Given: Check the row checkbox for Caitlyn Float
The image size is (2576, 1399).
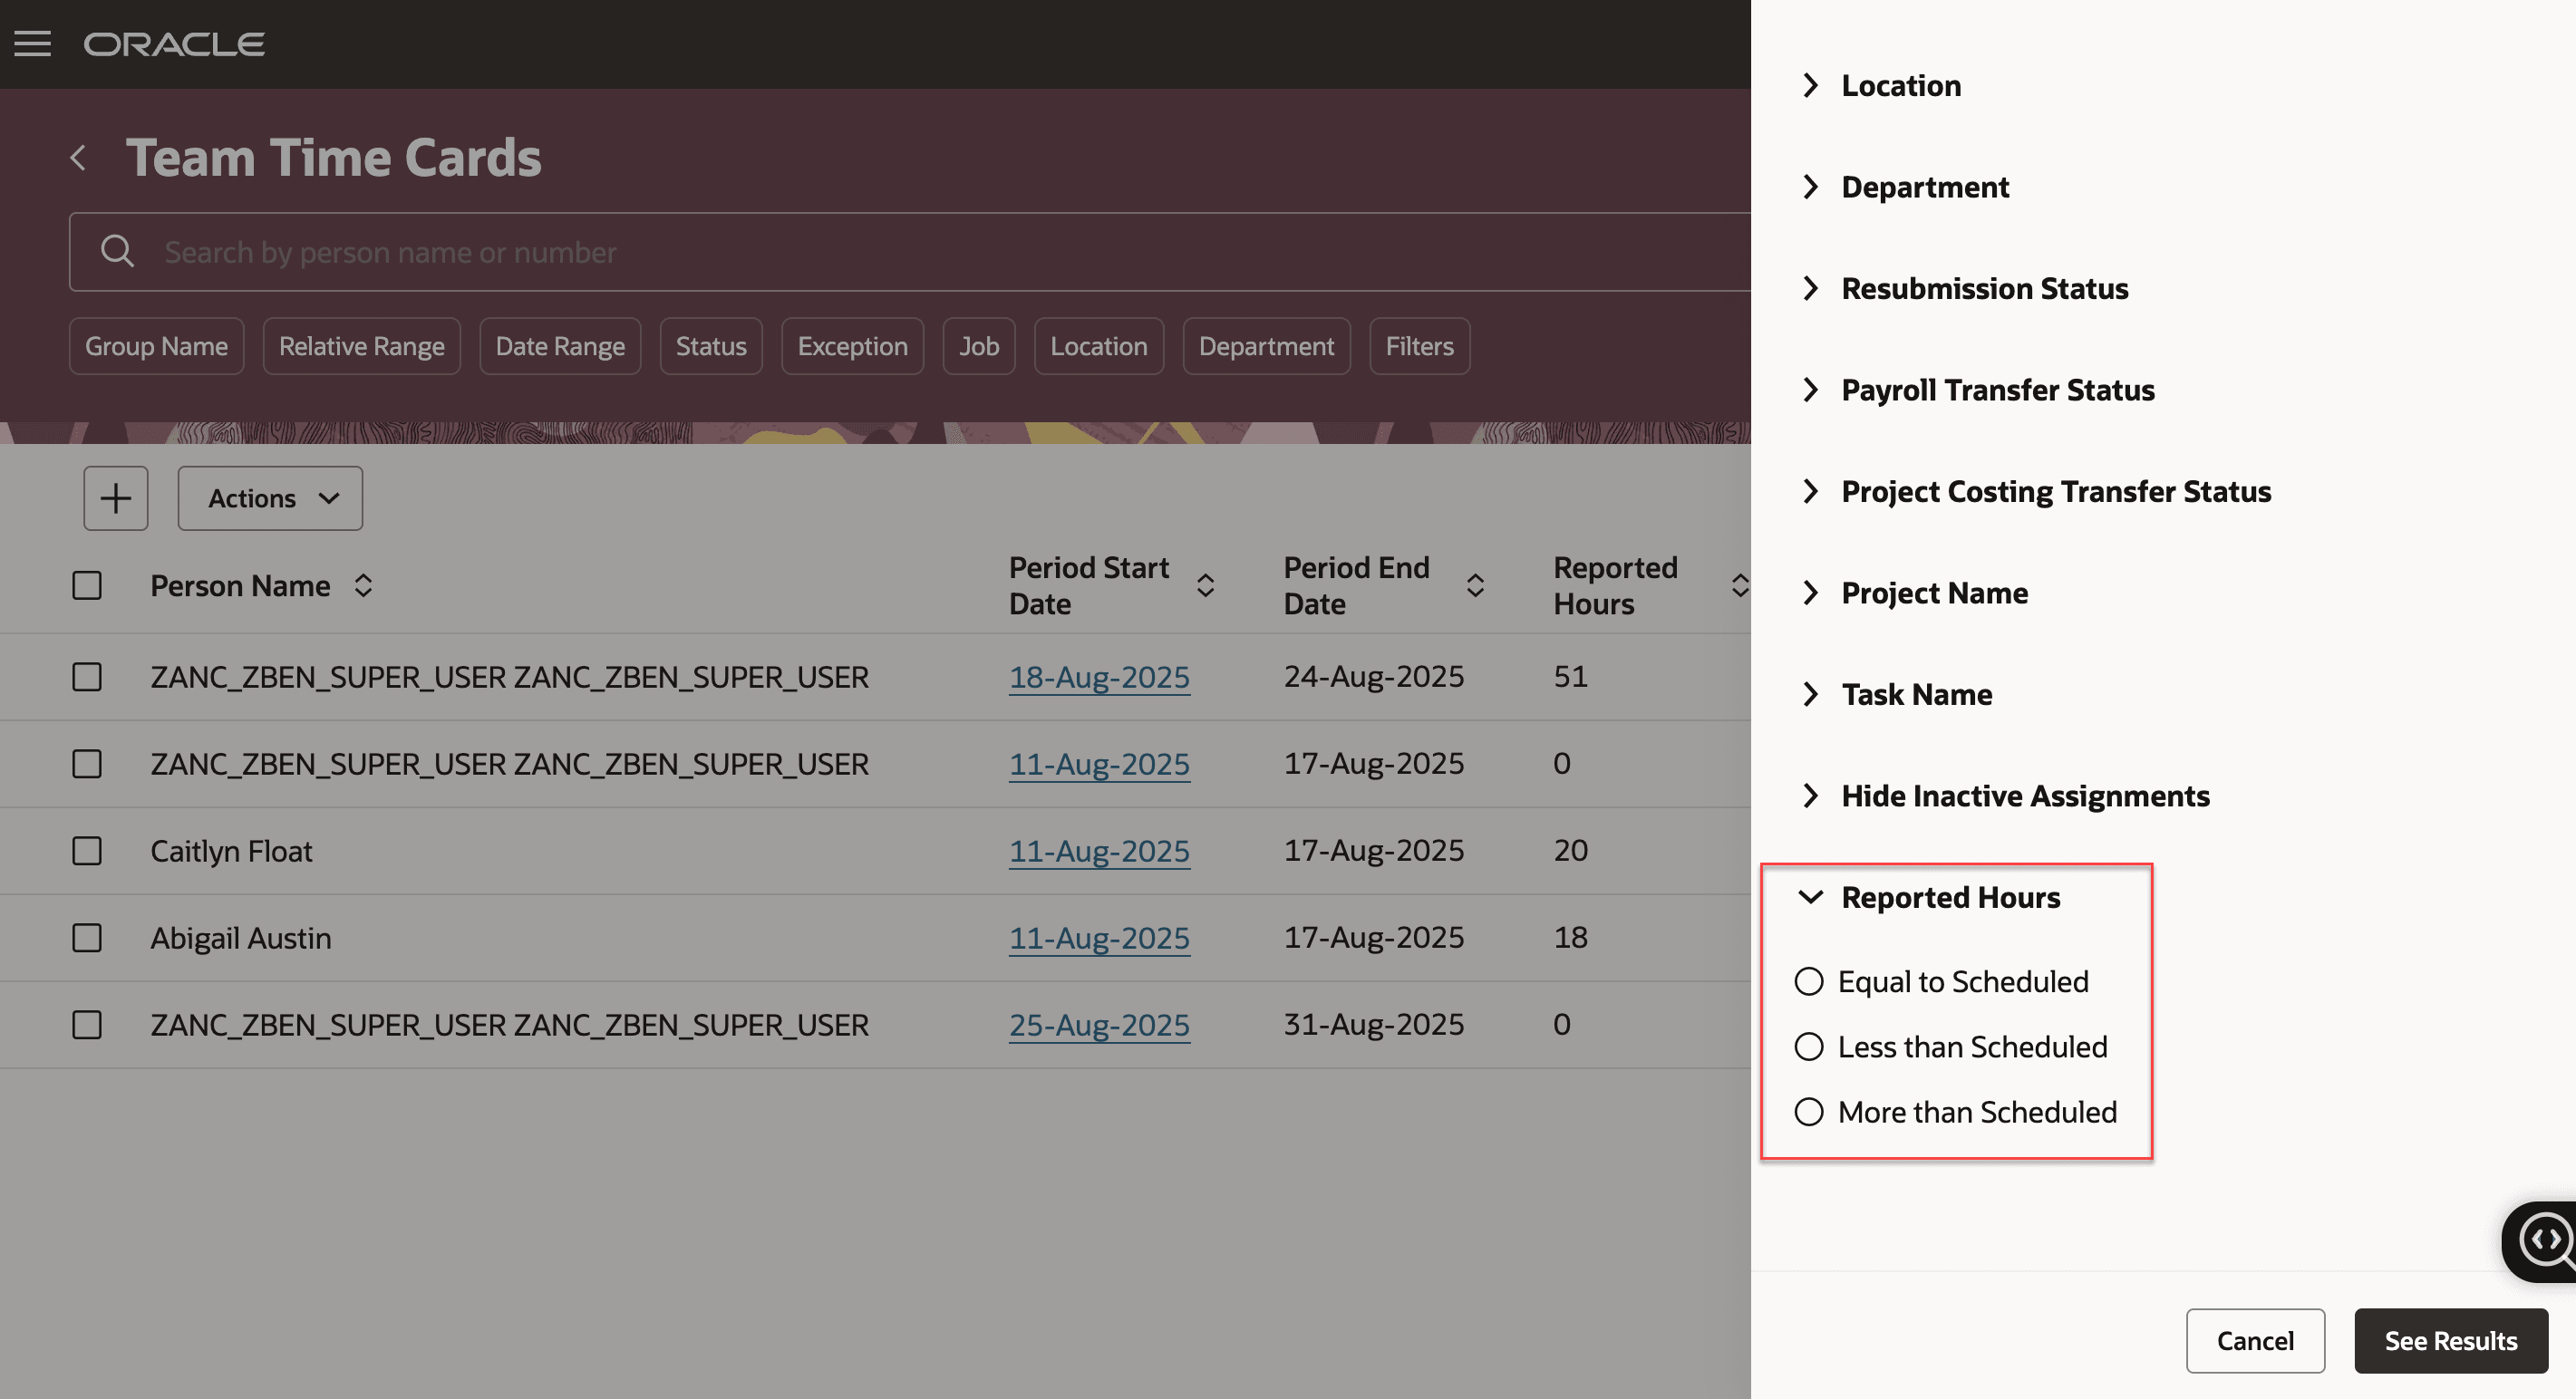Looking at the screenshot, I should coord(87,851).
